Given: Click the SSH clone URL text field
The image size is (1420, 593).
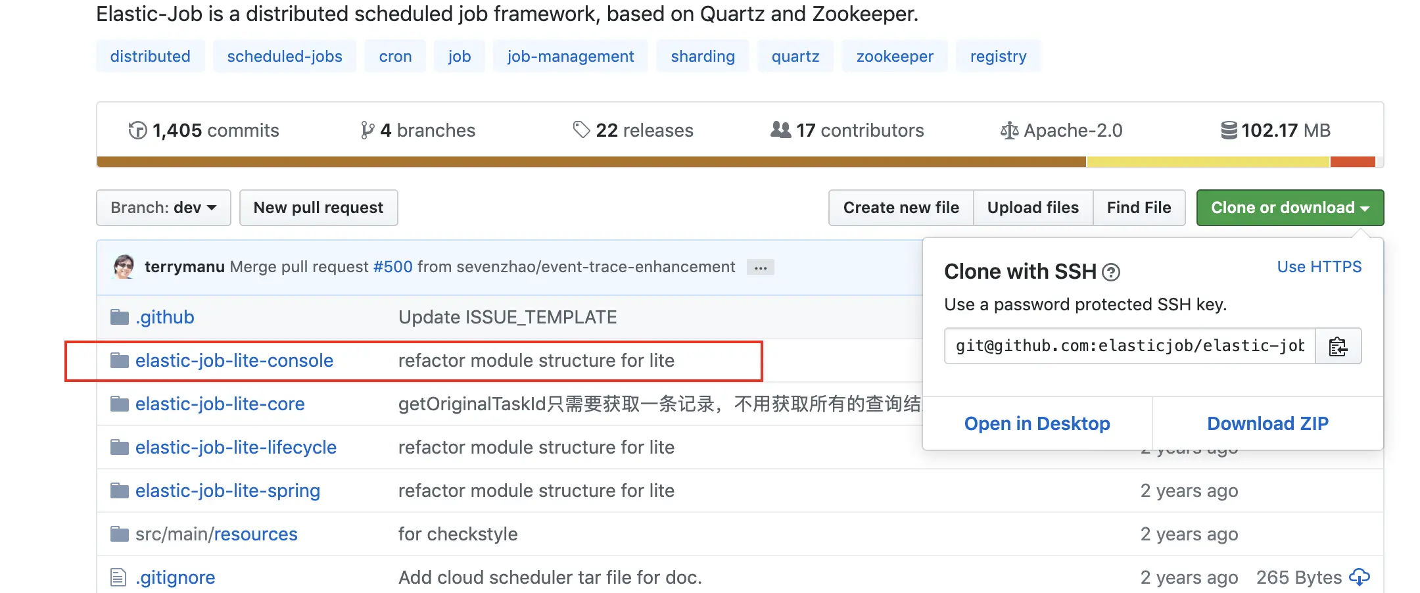Looking at the screenshot, I should [x=1129, y=346].
